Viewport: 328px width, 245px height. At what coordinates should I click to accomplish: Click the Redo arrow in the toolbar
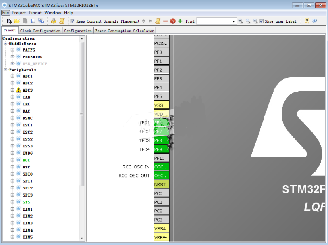click(x=150, y=21)
